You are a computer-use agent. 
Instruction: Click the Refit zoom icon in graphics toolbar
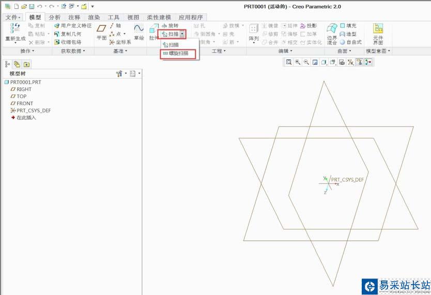click(288, 62)
